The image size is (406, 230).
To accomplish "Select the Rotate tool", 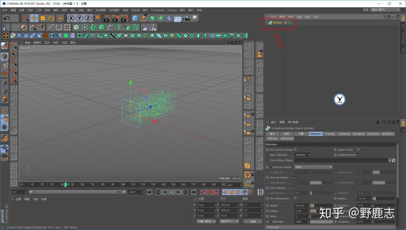I will pos(51,18).
